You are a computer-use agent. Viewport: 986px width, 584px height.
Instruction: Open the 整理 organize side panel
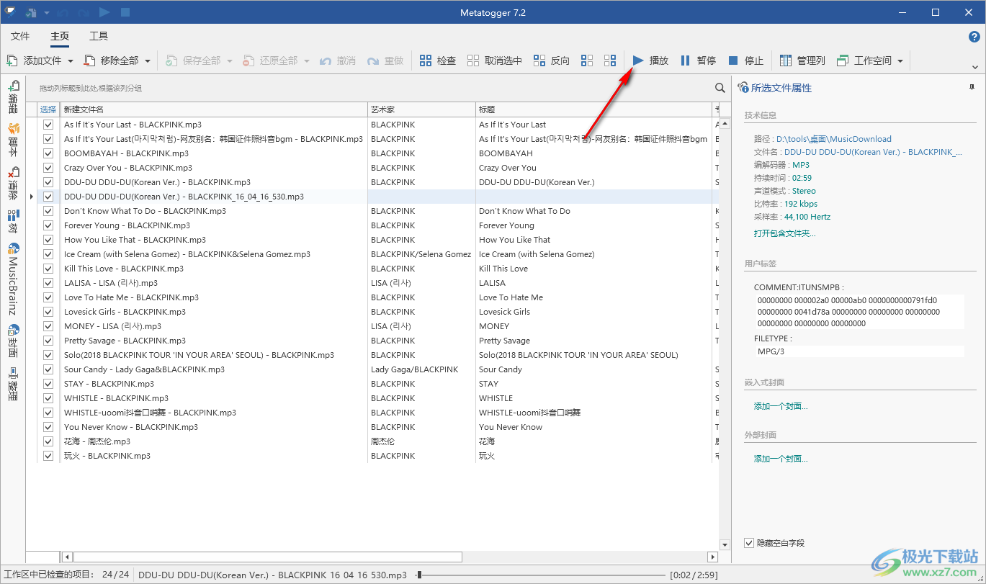[x=13, y=385]
